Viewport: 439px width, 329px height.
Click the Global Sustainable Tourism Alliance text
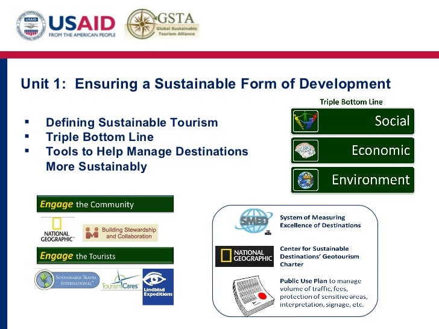tap(177, 31)
